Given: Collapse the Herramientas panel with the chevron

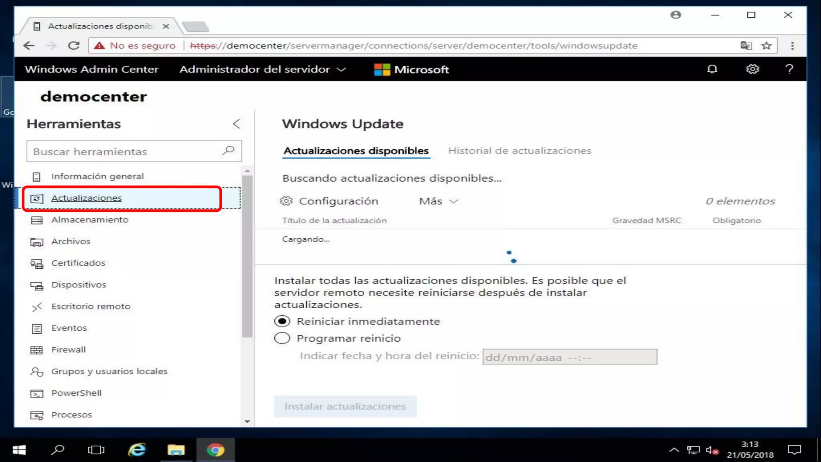Looking at the screenshot, I should 237,124.
